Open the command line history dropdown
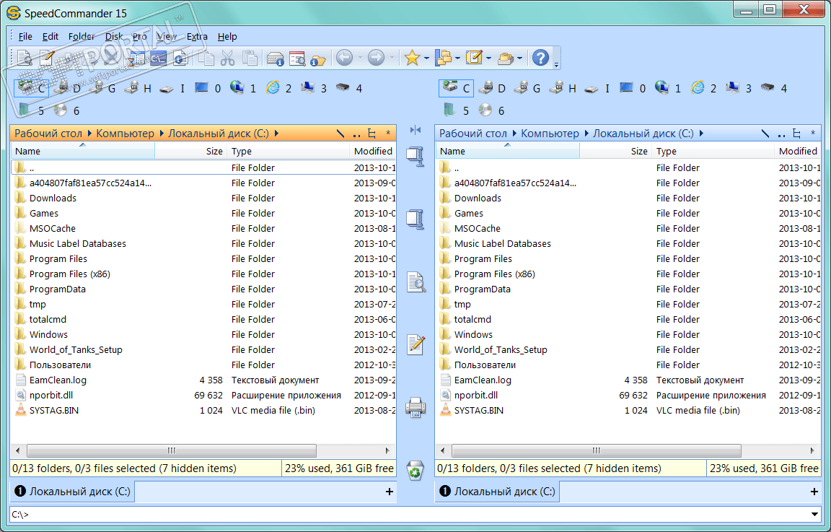 [814, 514]
